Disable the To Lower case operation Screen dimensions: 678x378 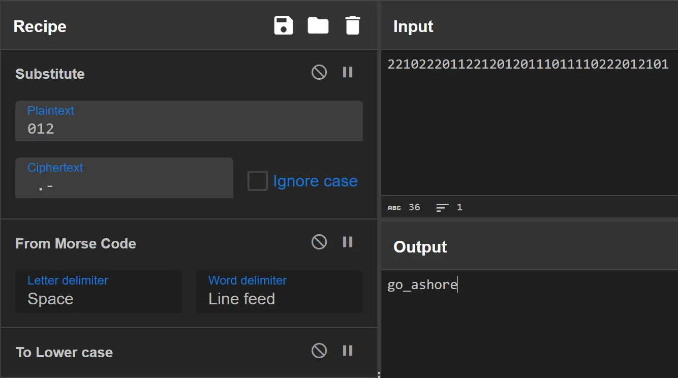(319, 351)
